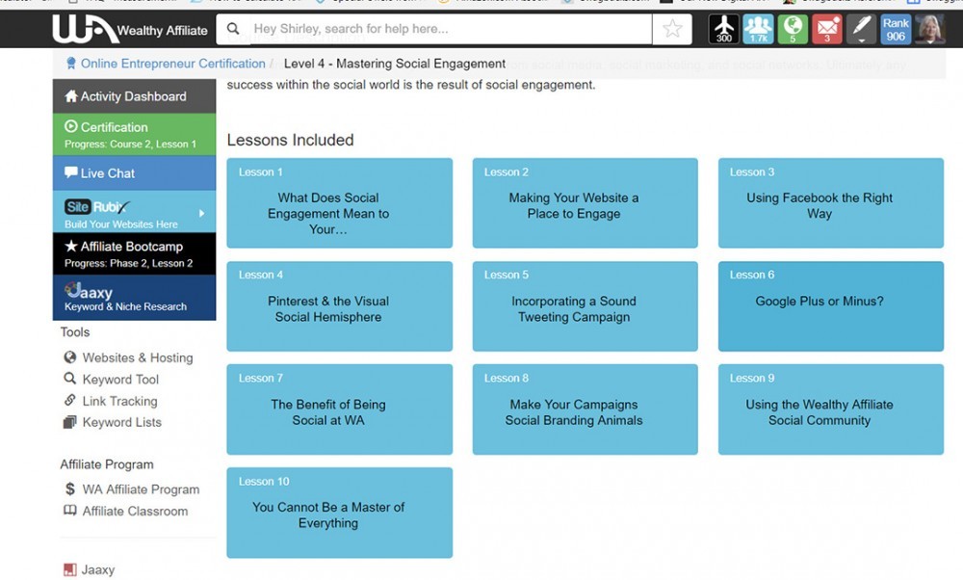Open the SiteRubix website builder item
The height and width of the screenshot is (580, 963).
134,212
